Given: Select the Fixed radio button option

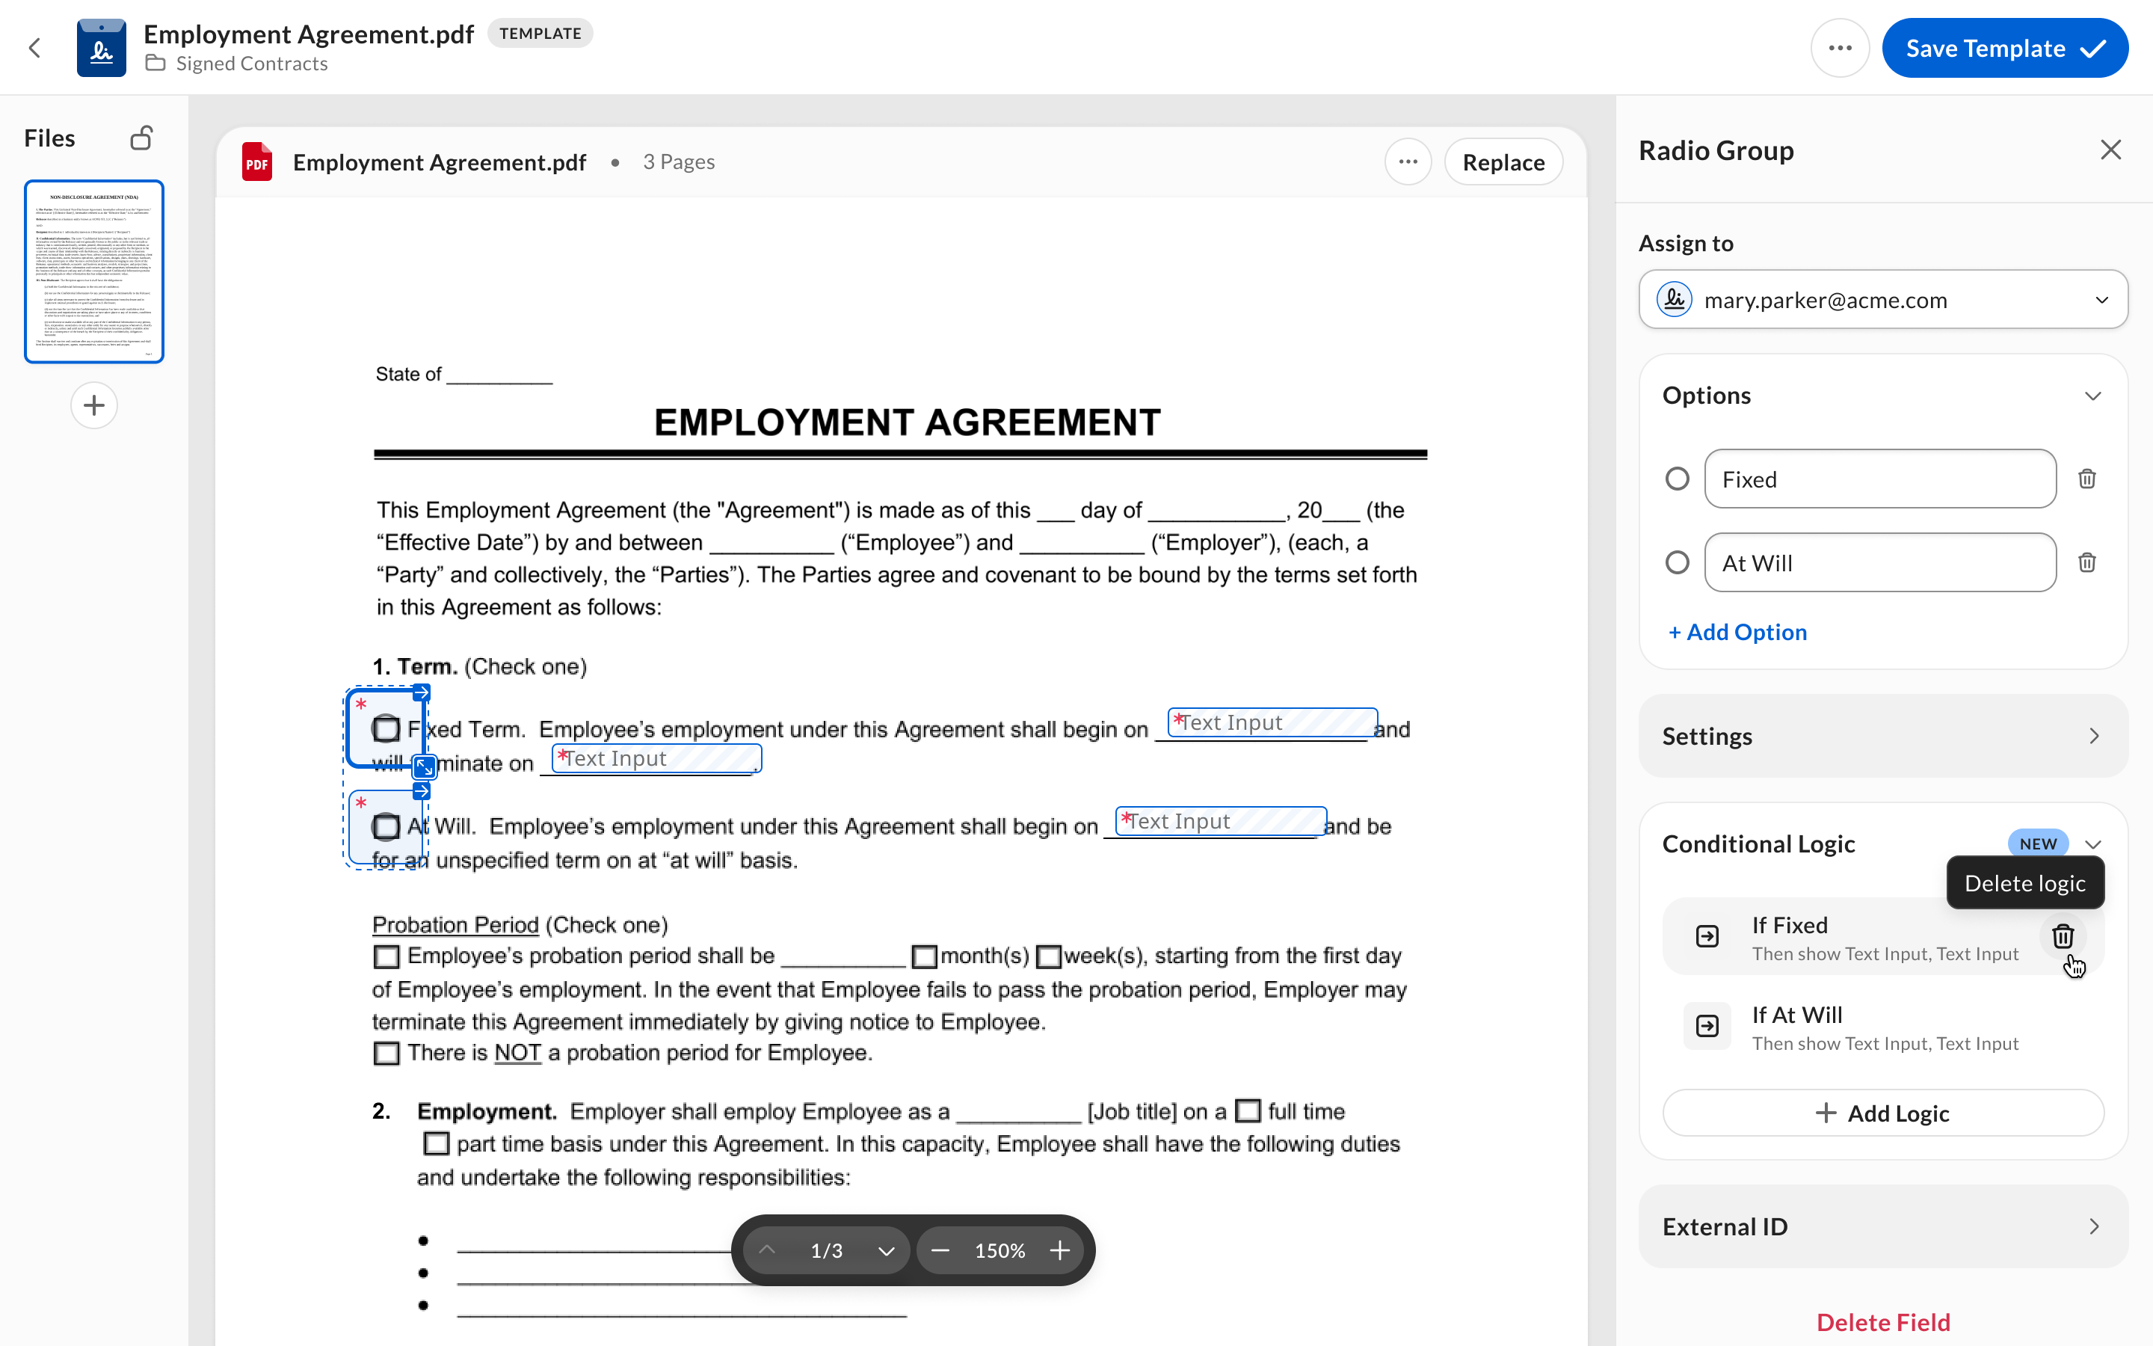Looking at the screenshot, I should (x=1677, y=479).
